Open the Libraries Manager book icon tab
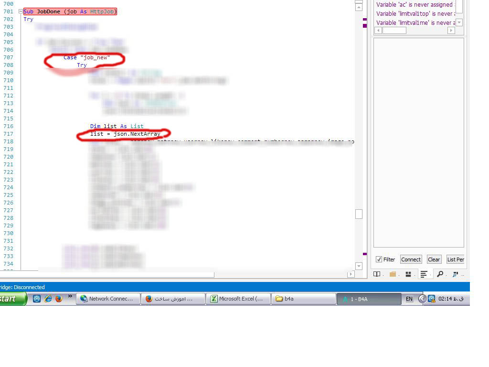The image size is (489, 367). click(x=377, y=274)
